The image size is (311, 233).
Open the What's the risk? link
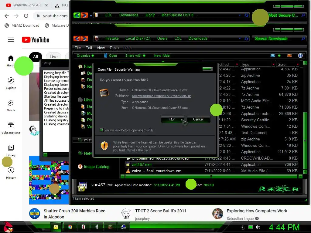click(x=139, y=150)
